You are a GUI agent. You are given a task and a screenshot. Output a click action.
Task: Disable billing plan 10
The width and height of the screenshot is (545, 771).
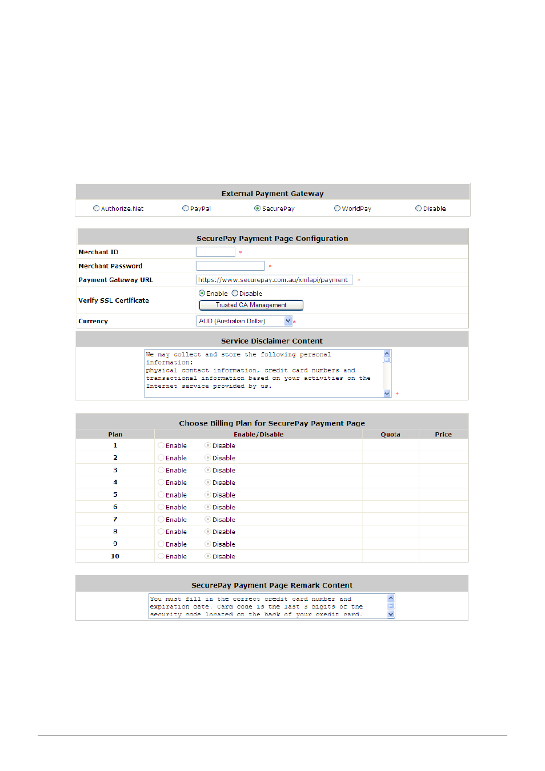[208, 556]
